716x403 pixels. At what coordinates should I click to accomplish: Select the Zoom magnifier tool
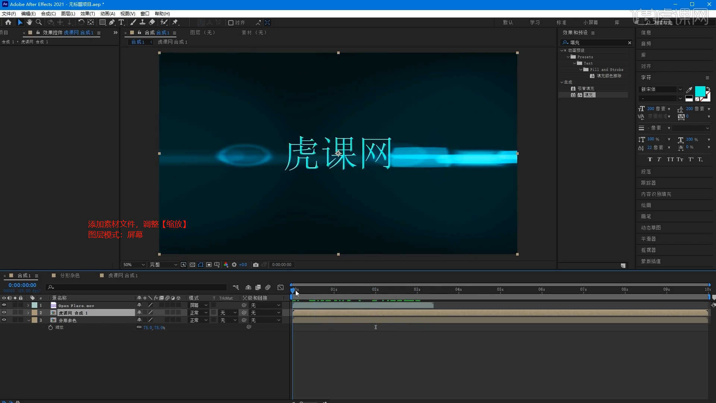pos(38,22)
